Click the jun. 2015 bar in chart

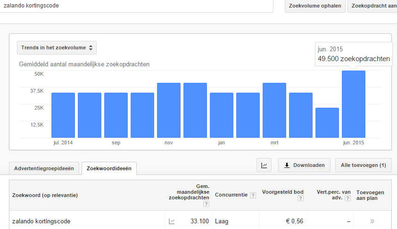pos(354,104)
